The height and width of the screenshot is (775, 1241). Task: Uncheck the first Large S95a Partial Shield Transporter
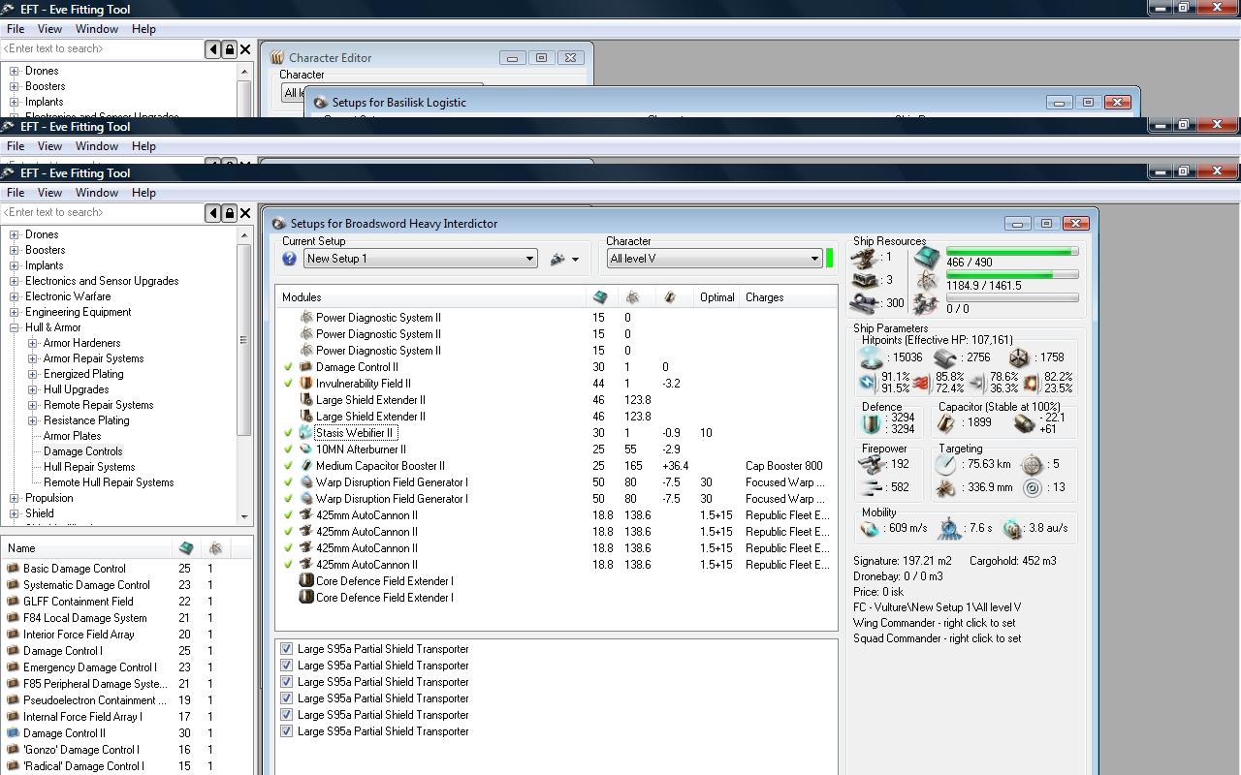286,649
